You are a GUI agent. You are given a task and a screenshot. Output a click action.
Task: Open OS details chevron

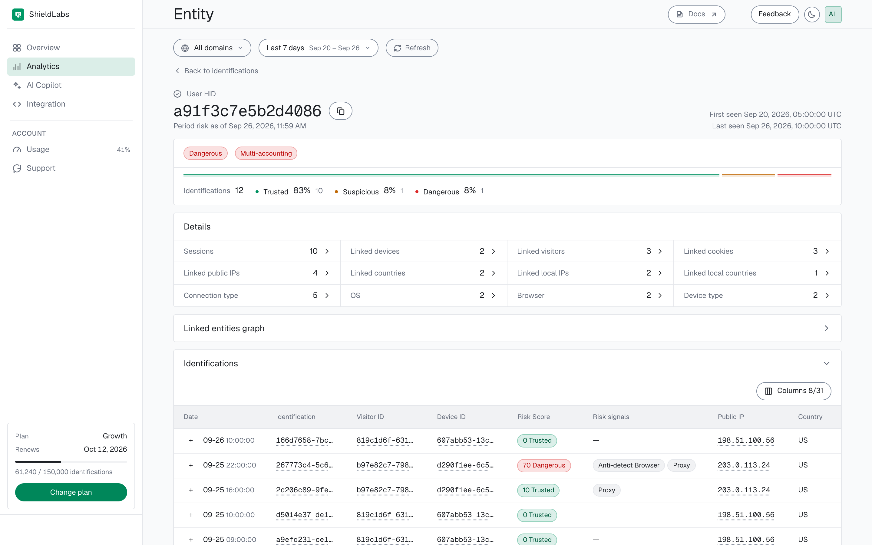click(x=493, y=295)
